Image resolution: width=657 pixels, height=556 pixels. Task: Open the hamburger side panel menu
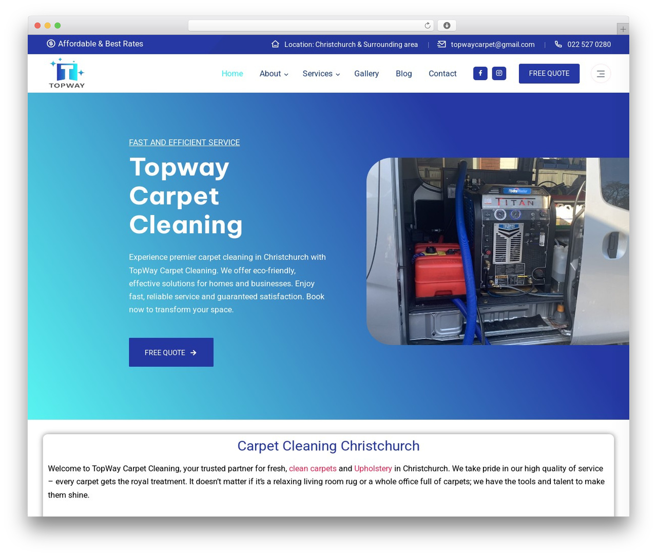pyautogui.click(x=601, y=73)
